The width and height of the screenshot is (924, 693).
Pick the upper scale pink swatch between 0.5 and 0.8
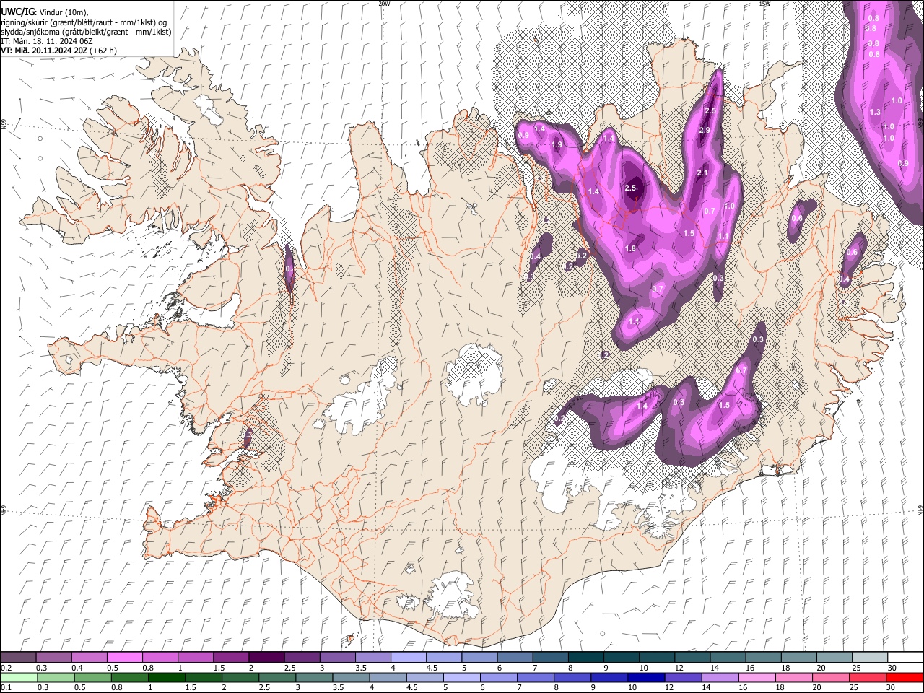[x=124, y=657]
